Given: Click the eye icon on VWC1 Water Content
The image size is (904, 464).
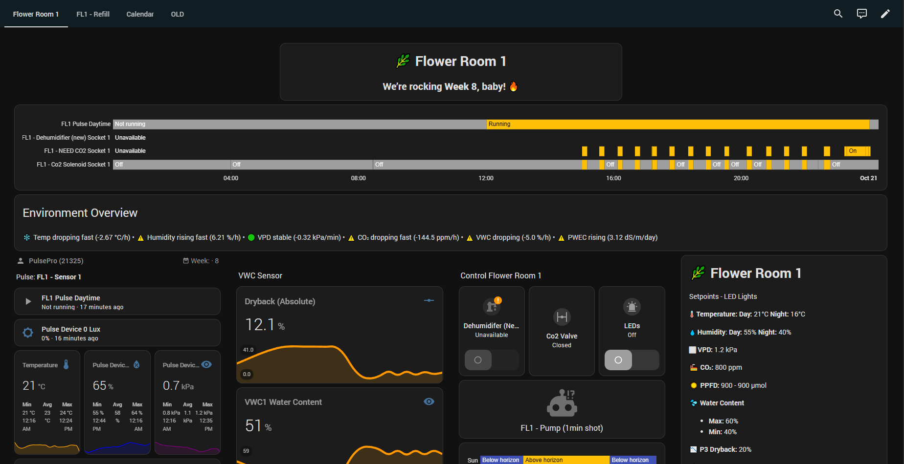Looking at the screenshot, I should 429,401.
